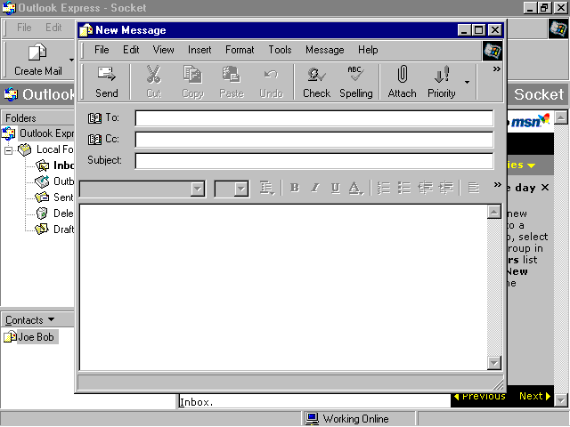Click the Send button in New Message

pos(107,82)
